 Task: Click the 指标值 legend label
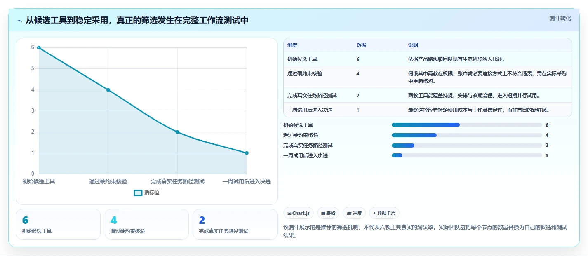pos(152,193)
